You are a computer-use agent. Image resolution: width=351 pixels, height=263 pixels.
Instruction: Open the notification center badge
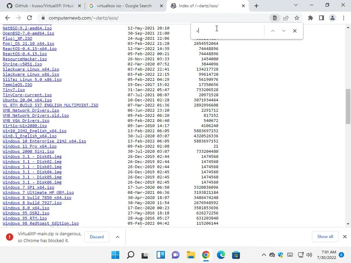(341, 255)
